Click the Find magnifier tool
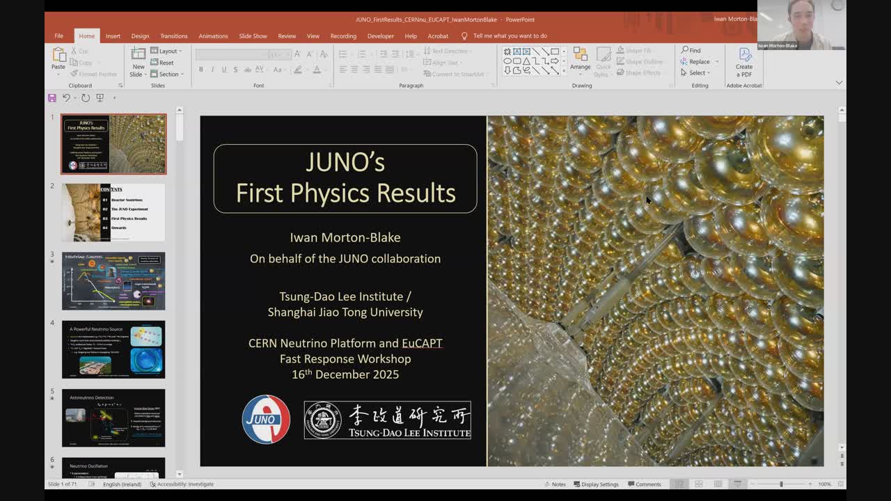The width and height of the screenshot is (891, 501). tap(691, 50)
